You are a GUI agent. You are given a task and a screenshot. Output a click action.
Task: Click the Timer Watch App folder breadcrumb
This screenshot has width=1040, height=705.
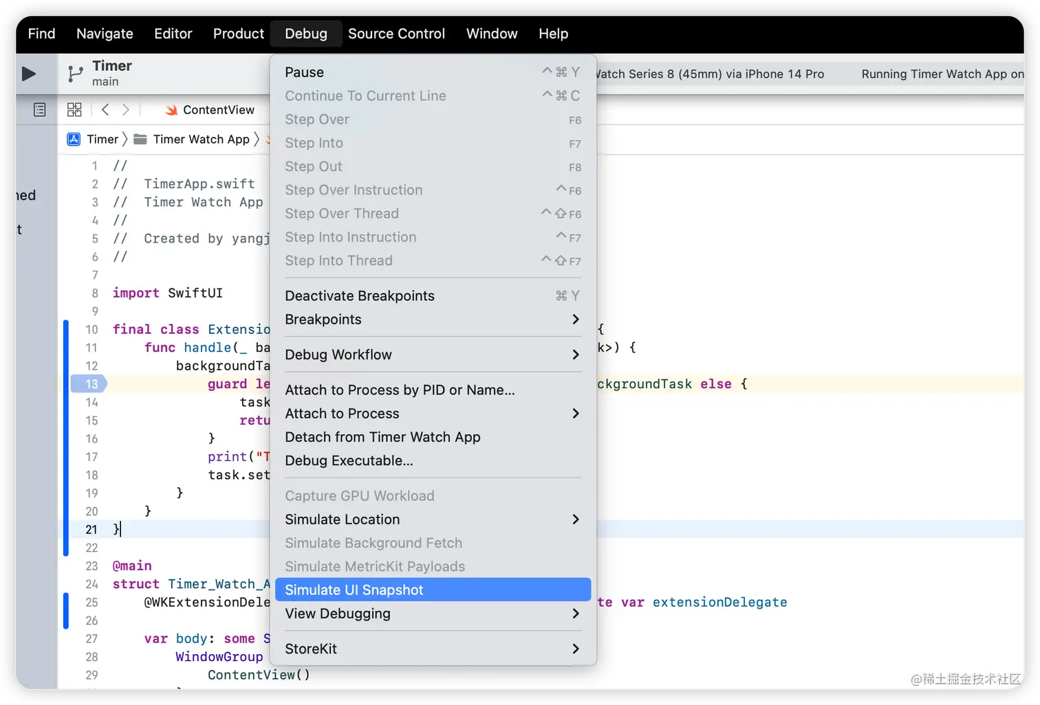[192, 139]
